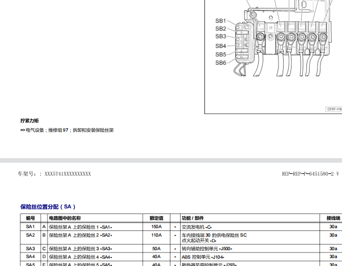Screen dimensions: 342x266
Task: Click the 编号 column header
Action: [x=31, y=218]
